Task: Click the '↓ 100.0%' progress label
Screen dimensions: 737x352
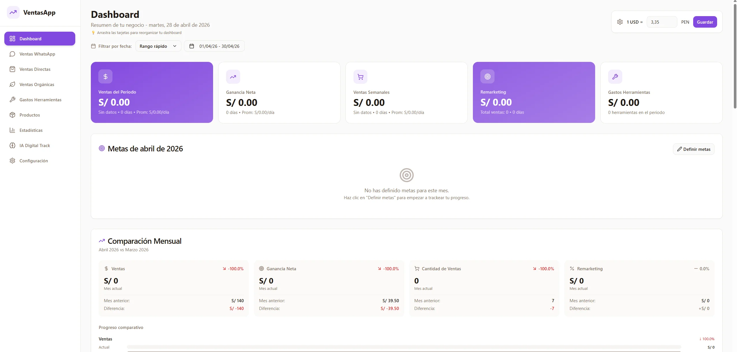Action: (x=707, y=339)
